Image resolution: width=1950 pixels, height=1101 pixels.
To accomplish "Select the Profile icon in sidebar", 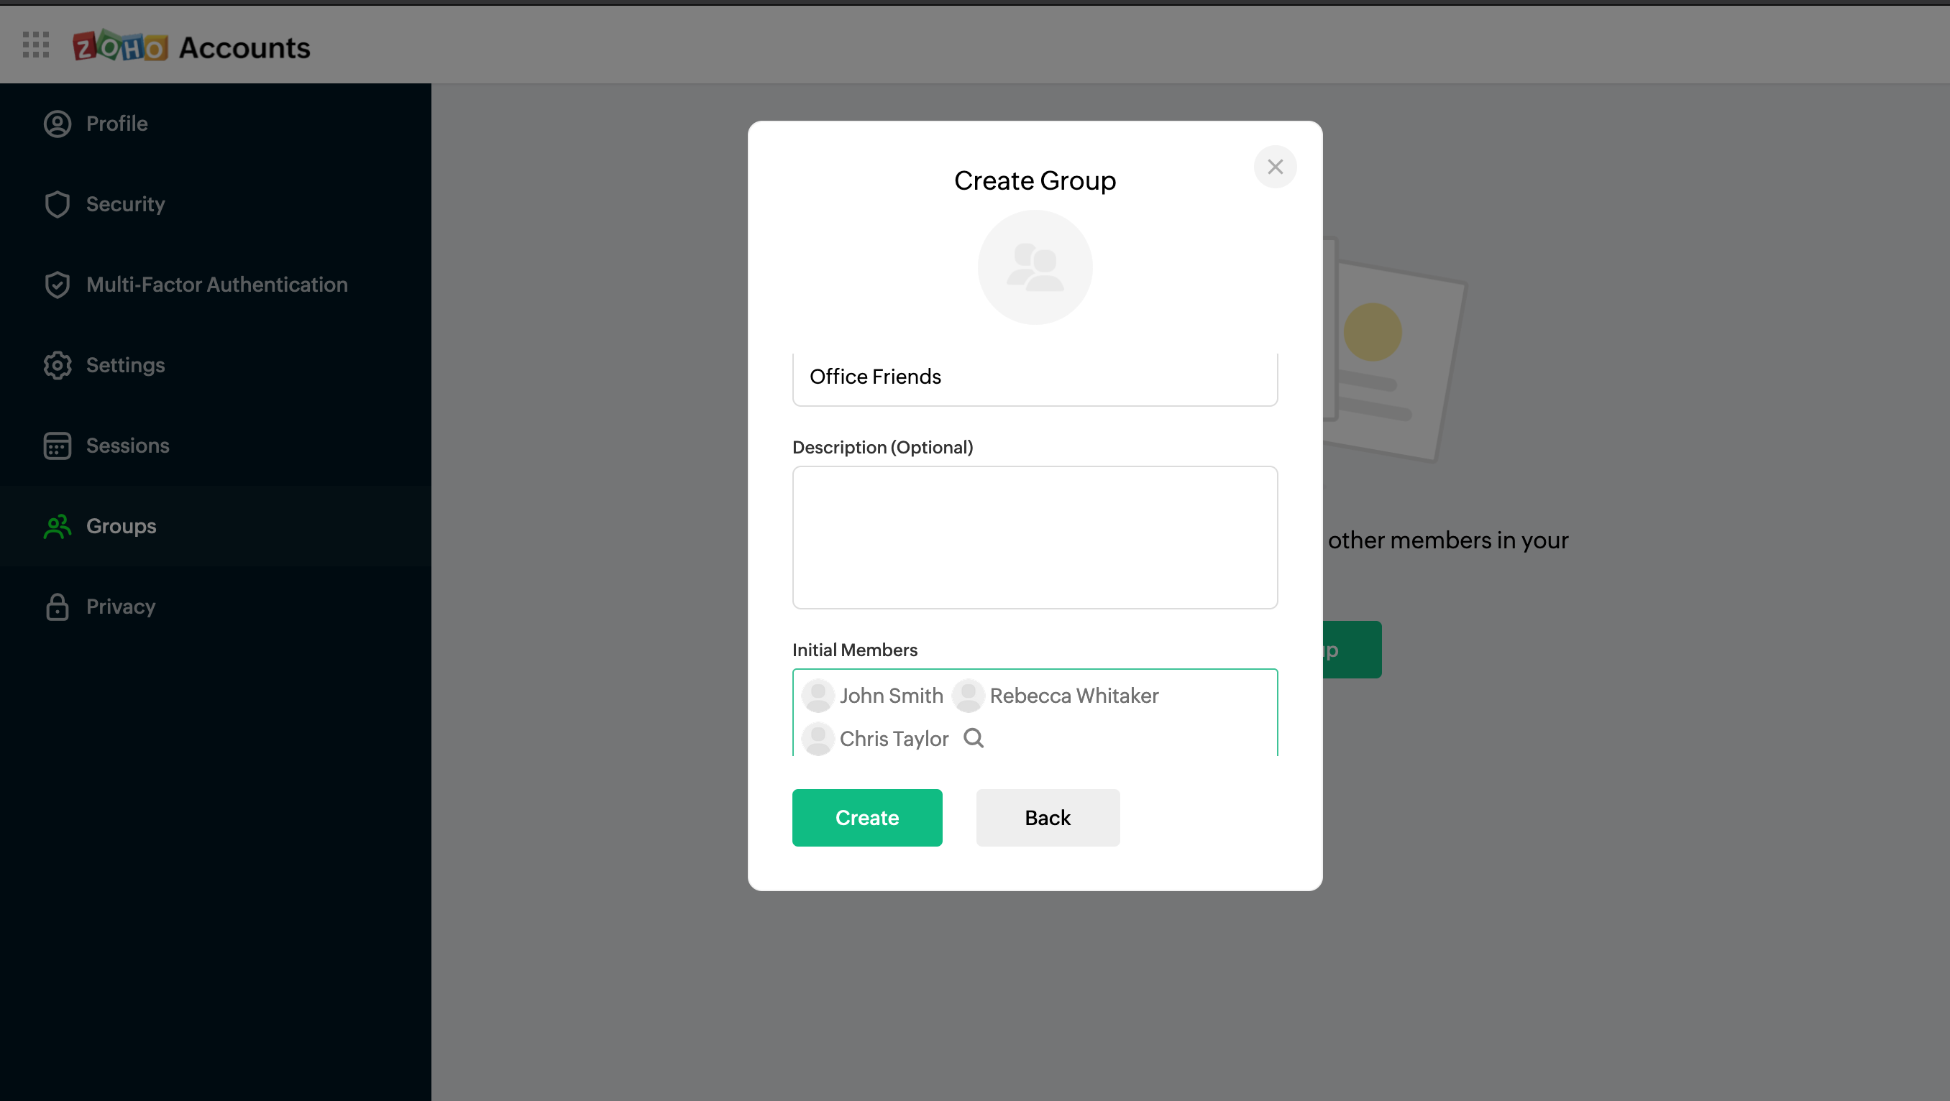I will [58, 124].
